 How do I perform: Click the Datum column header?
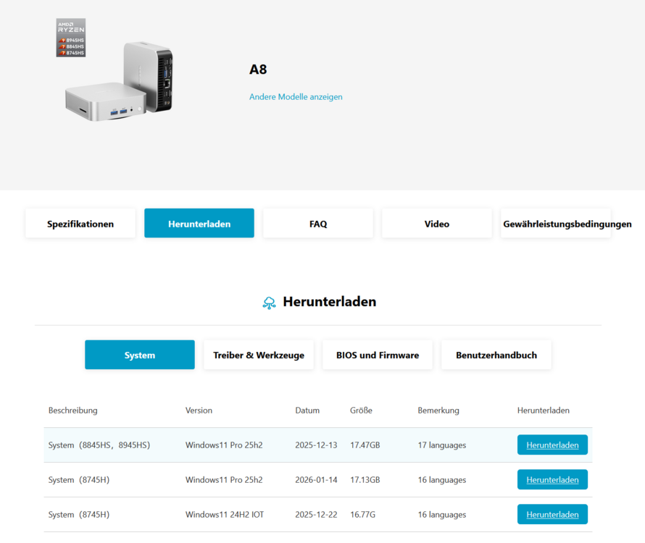[307, 411]
